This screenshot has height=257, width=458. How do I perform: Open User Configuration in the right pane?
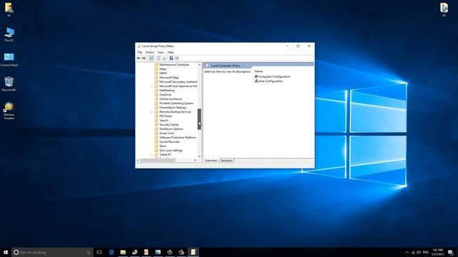[269, 81]
